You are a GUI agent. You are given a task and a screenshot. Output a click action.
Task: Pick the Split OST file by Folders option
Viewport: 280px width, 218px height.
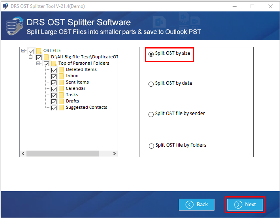(151, 146)
